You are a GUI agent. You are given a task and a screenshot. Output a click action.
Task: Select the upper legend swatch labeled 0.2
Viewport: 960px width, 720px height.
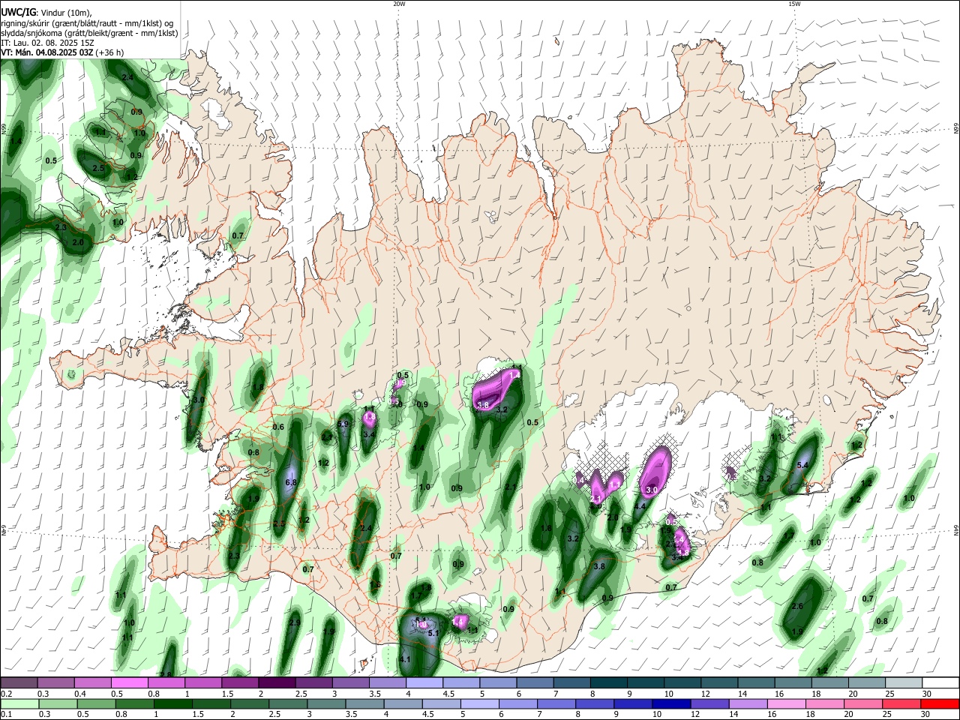click(19, 683)
